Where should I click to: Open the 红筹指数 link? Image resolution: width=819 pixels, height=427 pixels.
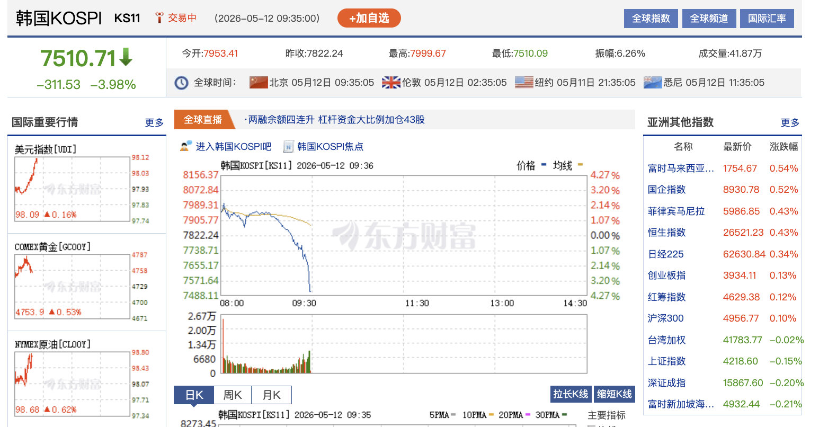666,297
